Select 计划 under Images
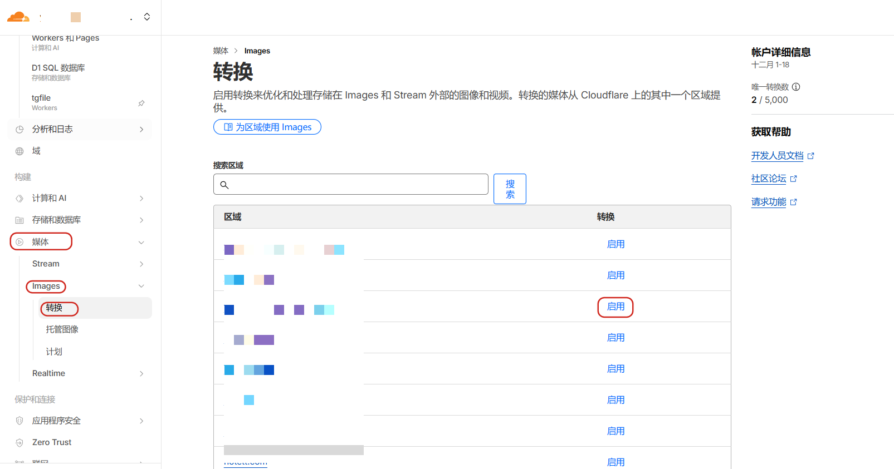This screenshot has width=894, height=469. coord(54,352)
